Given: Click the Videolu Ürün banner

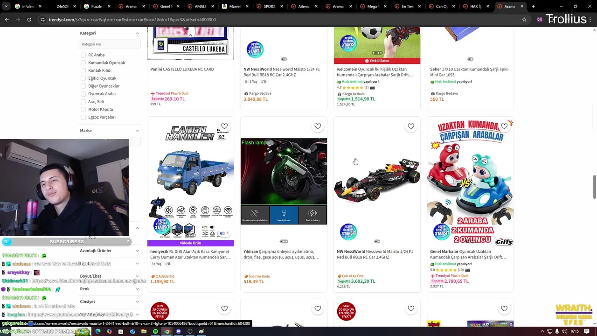Looking at the screenshot, I should 190,243.
